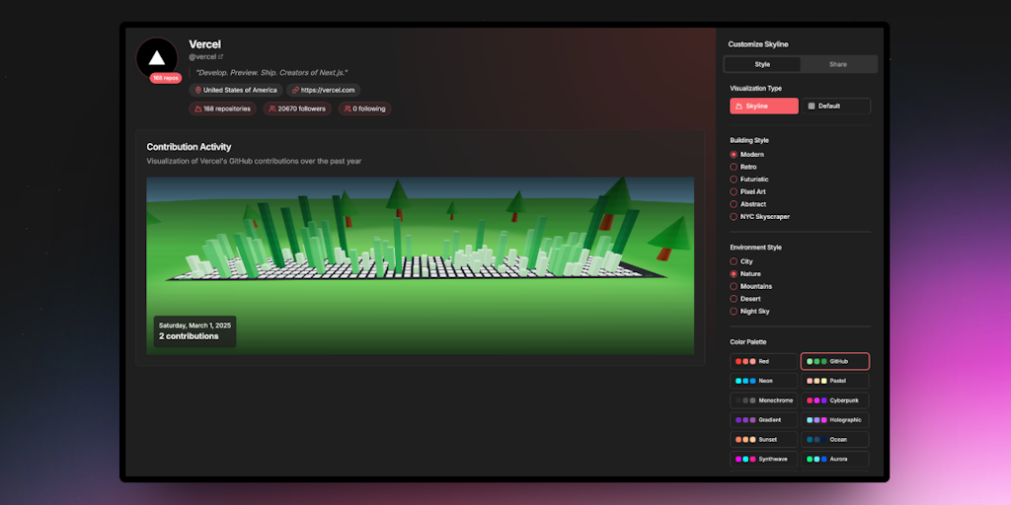1011x505 pixels.
Task: Switch to the Share tab
Action: tap(838, 64)
